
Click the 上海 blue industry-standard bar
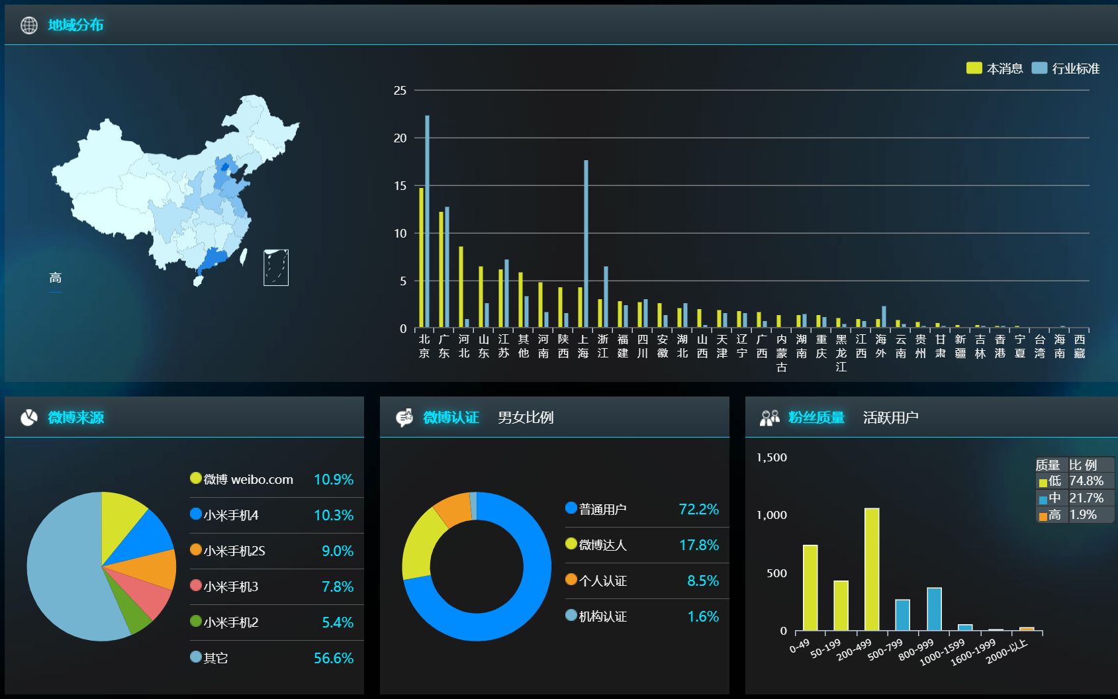pyautogui.click(x=586, y=244)
